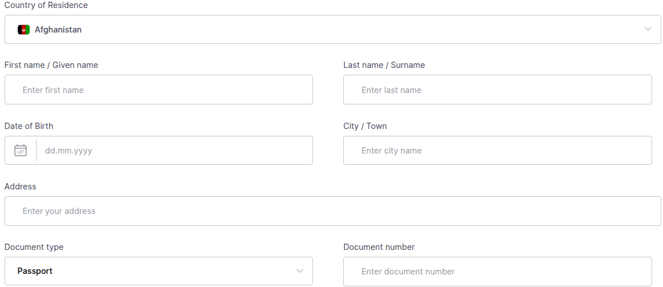Click the Document number label
The height and width of the screenshot is (287, 663).
tap(379, 247)
